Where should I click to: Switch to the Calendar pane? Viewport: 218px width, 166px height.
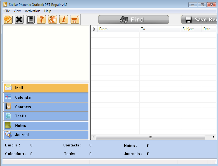click(x=46, y=97)
